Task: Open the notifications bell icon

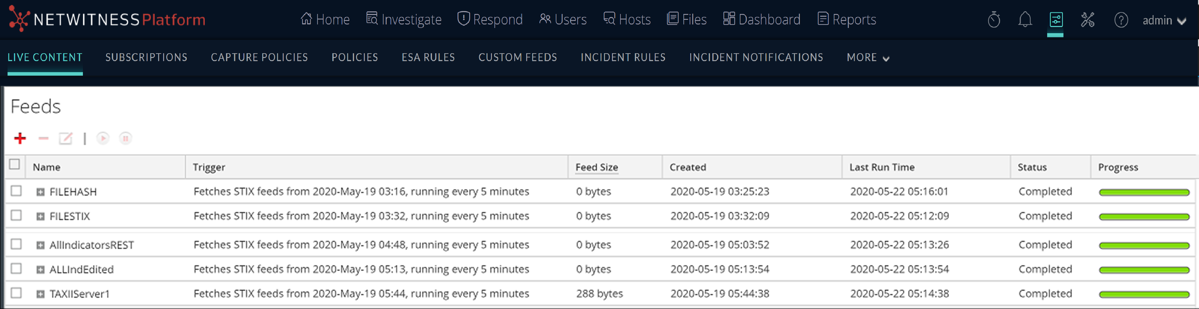Action: tap(1024, 19)
